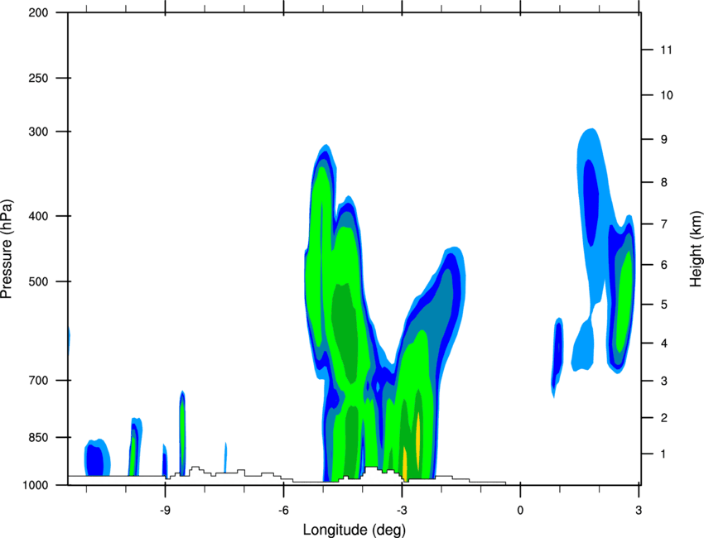Select the 850 pressure tick label
This screenshot has width=704, height=538.
coord(38,437)
